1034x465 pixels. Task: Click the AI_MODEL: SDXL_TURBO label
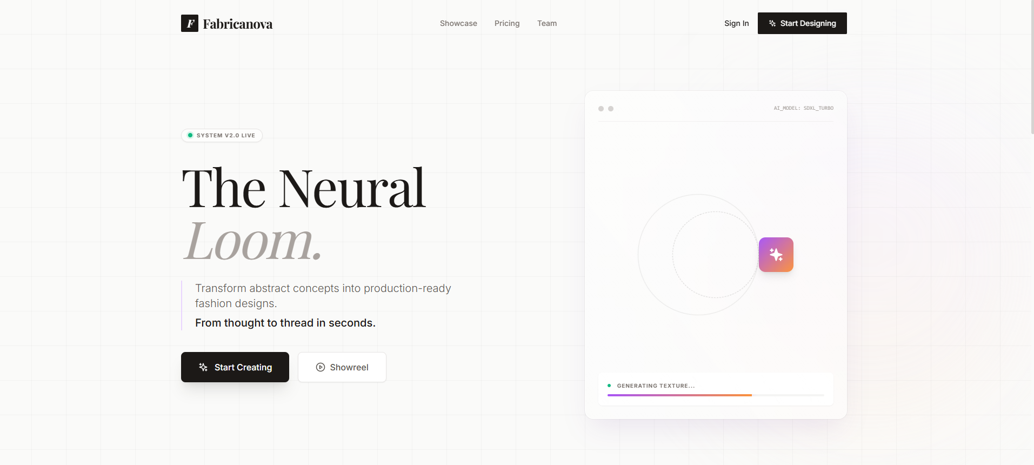803,108
